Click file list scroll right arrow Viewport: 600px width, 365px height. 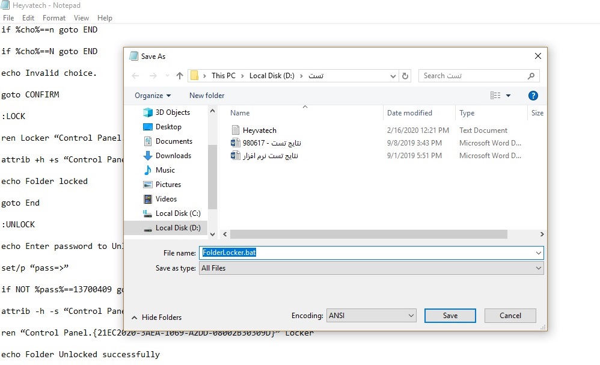pyautogui.click(x=542, y=234)
